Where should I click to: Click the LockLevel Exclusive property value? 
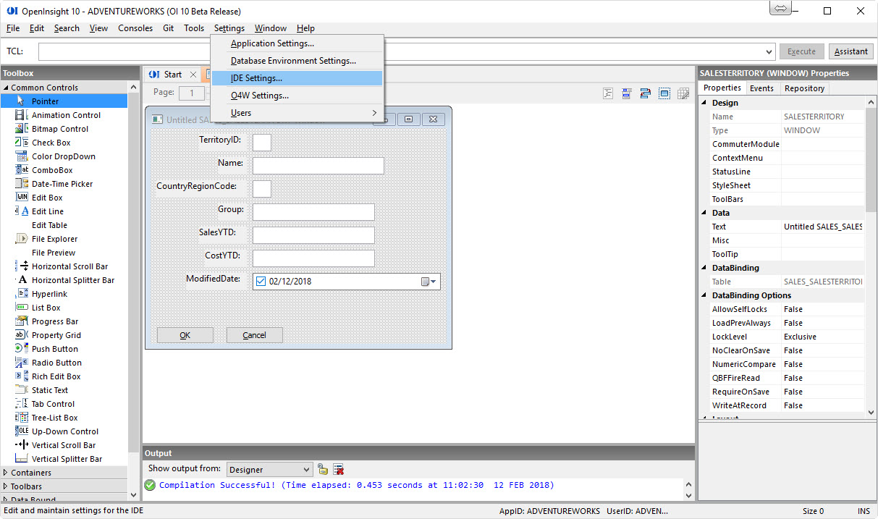point(823,337)
